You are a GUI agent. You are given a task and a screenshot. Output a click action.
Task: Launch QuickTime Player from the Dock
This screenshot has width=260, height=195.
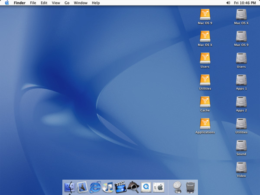tap(146, 187)
